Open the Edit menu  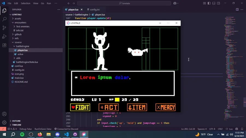click(16, 3)
